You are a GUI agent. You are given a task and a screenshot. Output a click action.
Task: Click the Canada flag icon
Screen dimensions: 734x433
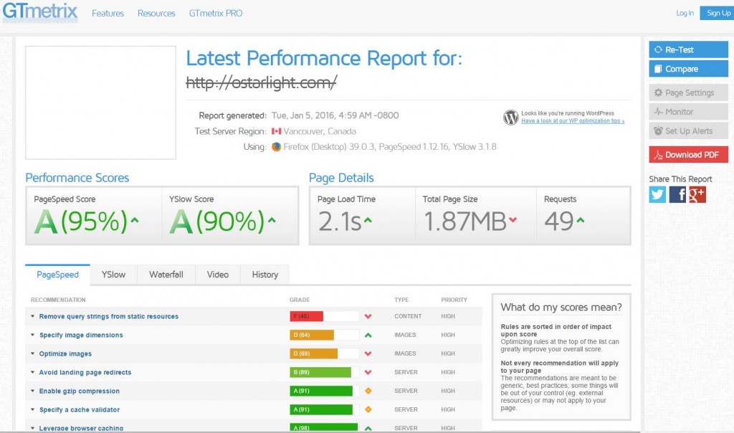coord(276,131)
